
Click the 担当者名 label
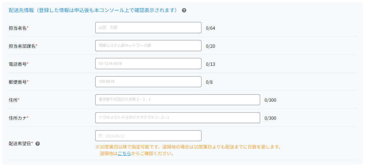[x=18, y=28]
